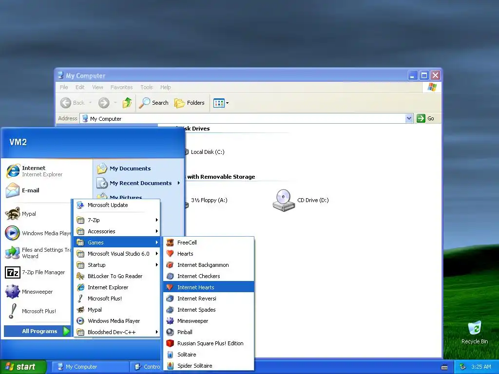The image size is (499, 374).
Task: Open Address bar dropdown arrow
Action: (409, 118)
